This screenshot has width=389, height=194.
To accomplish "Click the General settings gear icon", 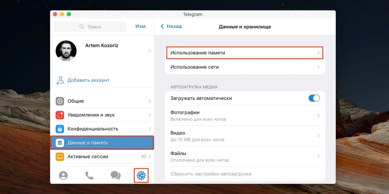I will [x=60, y=101].
